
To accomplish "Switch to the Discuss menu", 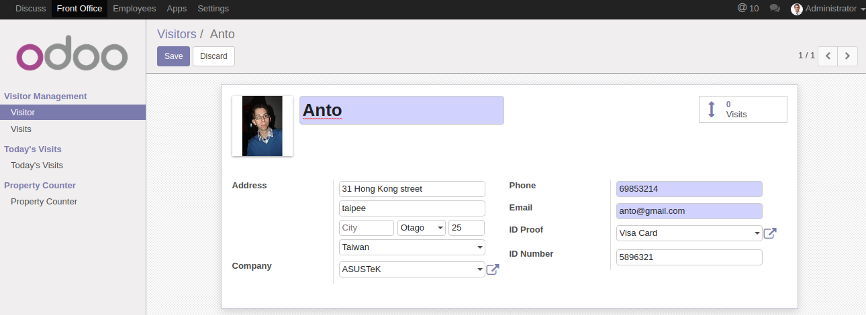I will coord(31,9).
